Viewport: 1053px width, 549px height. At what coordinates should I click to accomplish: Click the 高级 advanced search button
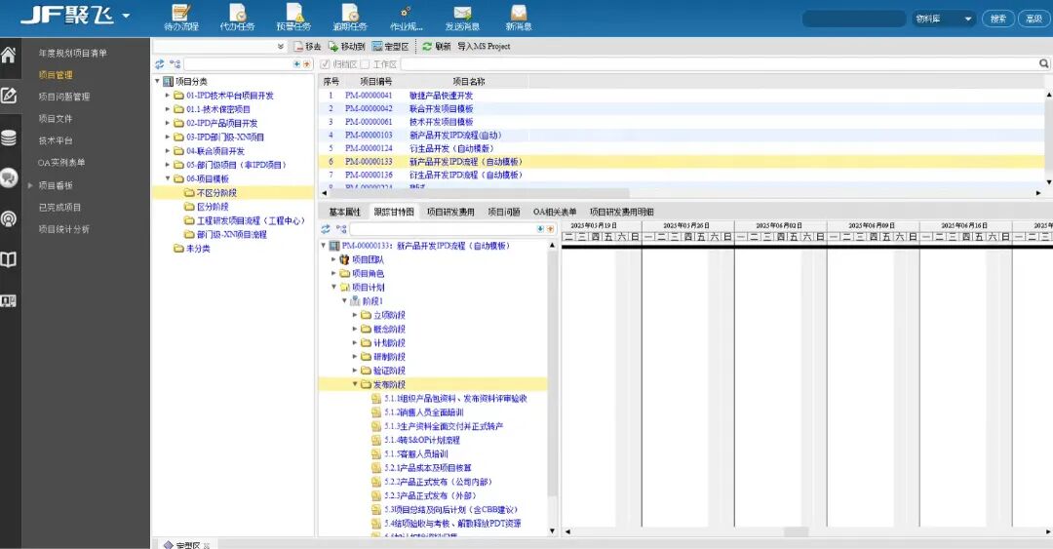1032,19
